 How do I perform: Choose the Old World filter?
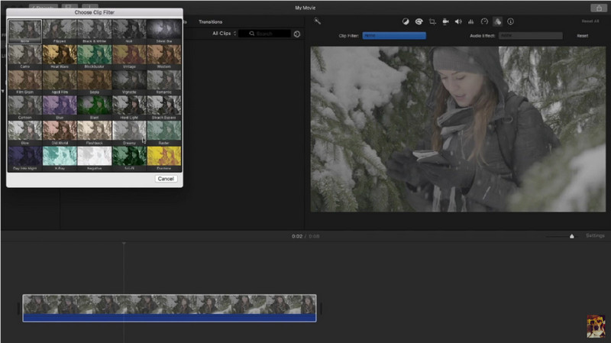pyautogui.click(x=60, y=132)
